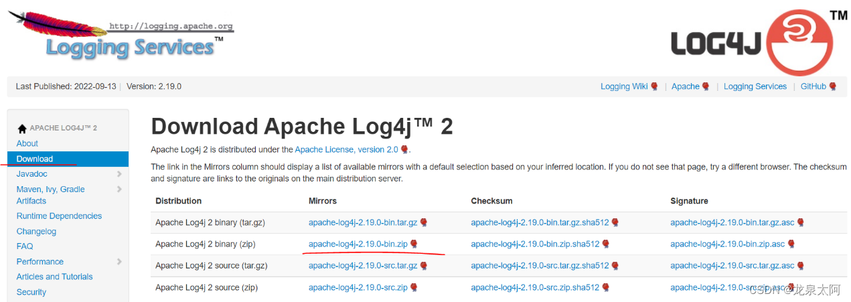Open the About sidebar page
Image resolution: width=851 pixels, height=302 pixels.
[x=27, y=143]
